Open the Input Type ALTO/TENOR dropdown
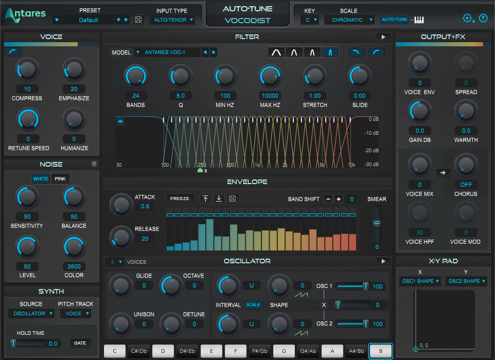This screenshot has width=495, height=360. coord(173,20)
